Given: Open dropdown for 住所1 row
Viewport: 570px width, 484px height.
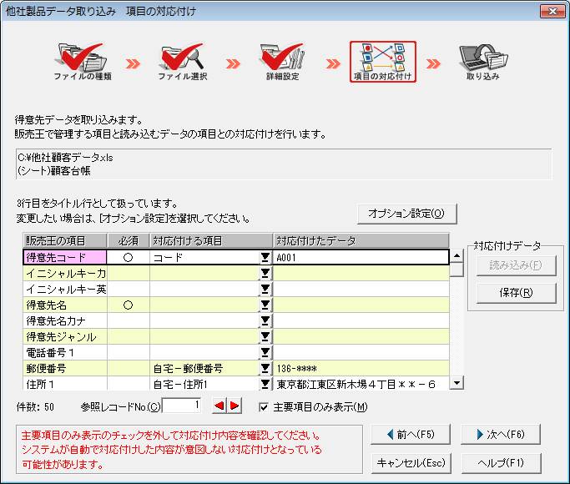Looking at the screenshot, I should (265, 384).
